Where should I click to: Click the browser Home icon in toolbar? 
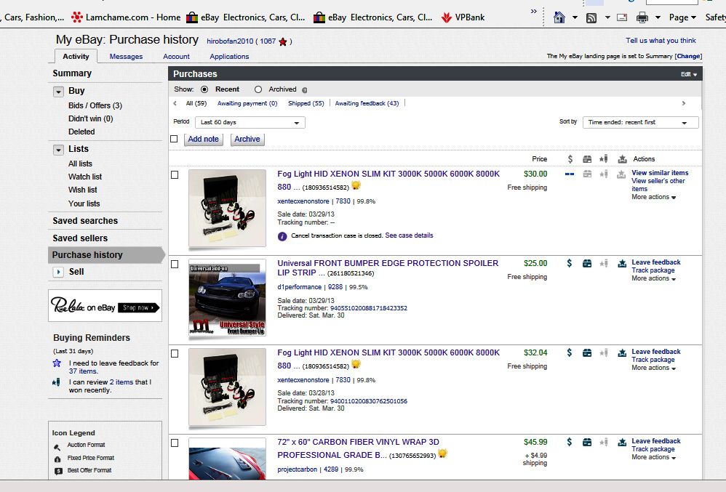pyautogui.click(x=559, y=17)
